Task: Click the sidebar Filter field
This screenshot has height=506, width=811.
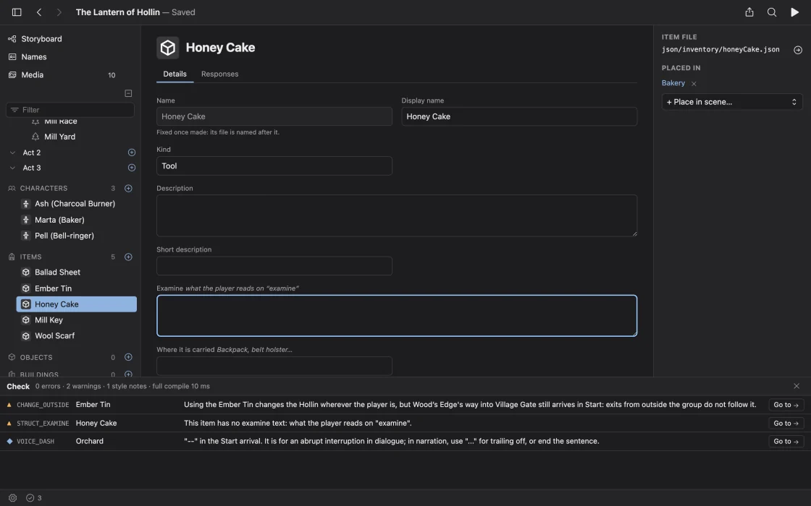Action: (x=70, y=110)
